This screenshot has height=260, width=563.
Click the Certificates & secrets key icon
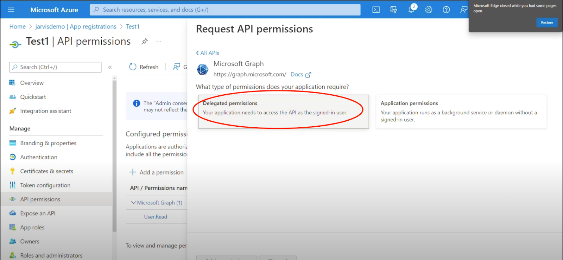coord(12,171)
